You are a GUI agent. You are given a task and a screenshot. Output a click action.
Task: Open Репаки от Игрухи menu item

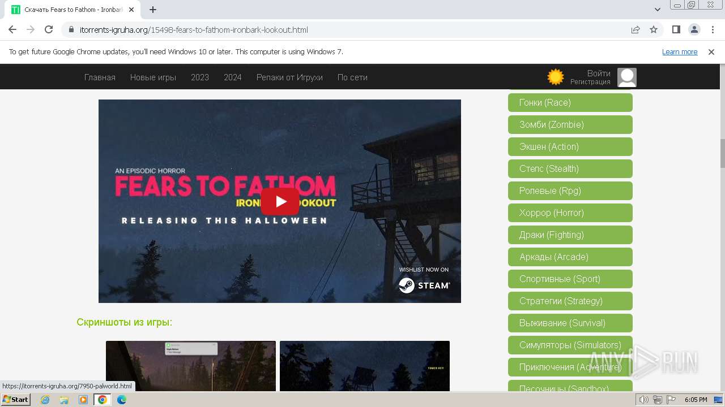coord(289,77)
